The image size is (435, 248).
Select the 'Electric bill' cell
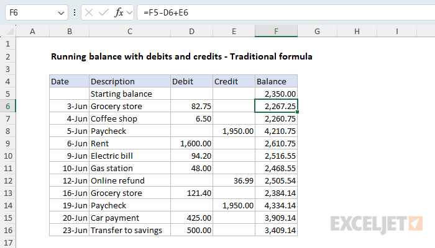pyautogui.click(x=129, y=156)
